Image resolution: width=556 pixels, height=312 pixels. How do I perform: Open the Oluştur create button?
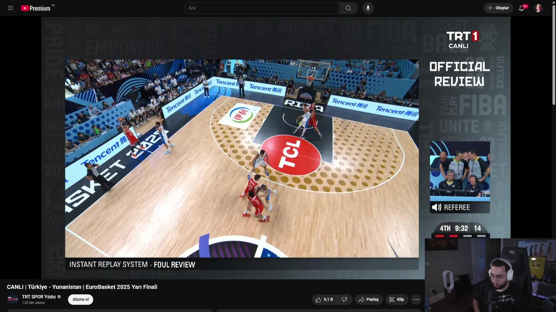pos(498,8)
